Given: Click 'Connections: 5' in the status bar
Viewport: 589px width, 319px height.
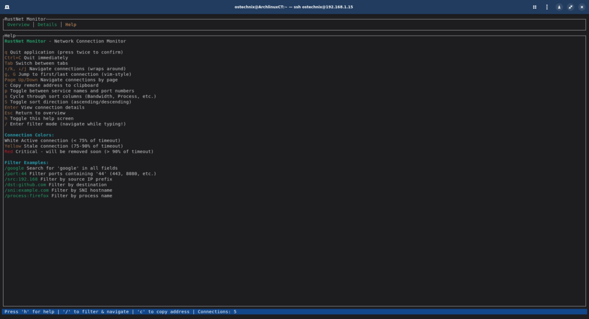Looking at the screenshot, I should 217,312.
